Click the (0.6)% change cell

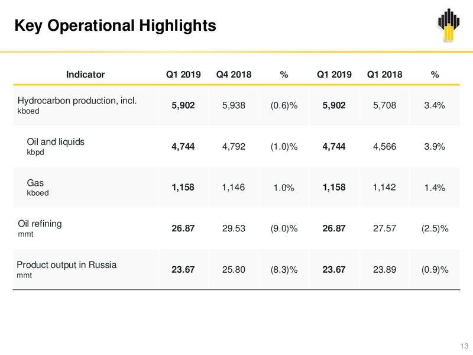(x=284, y=105)
